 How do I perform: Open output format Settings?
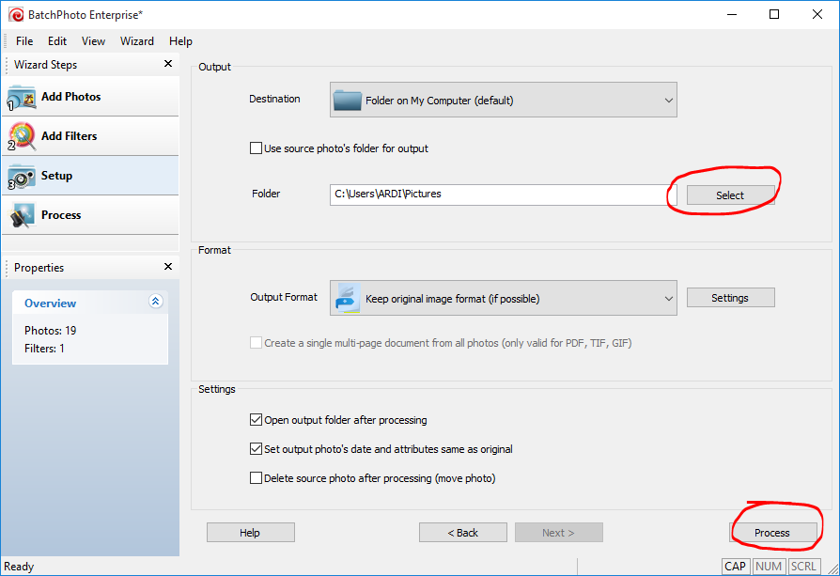pyautogui.click(x=730, y=297)
